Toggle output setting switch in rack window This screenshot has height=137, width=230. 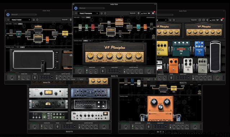(x=79, y=127)
